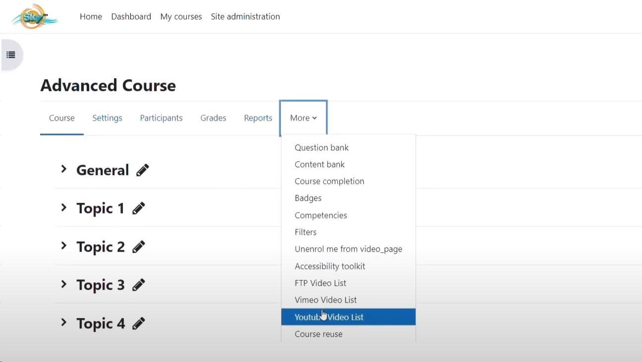Collapse the More dropdown menu

[x=303, y=118]
